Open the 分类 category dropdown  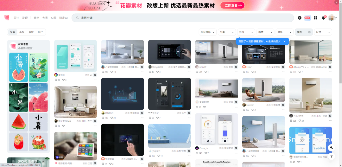point(227,32)
